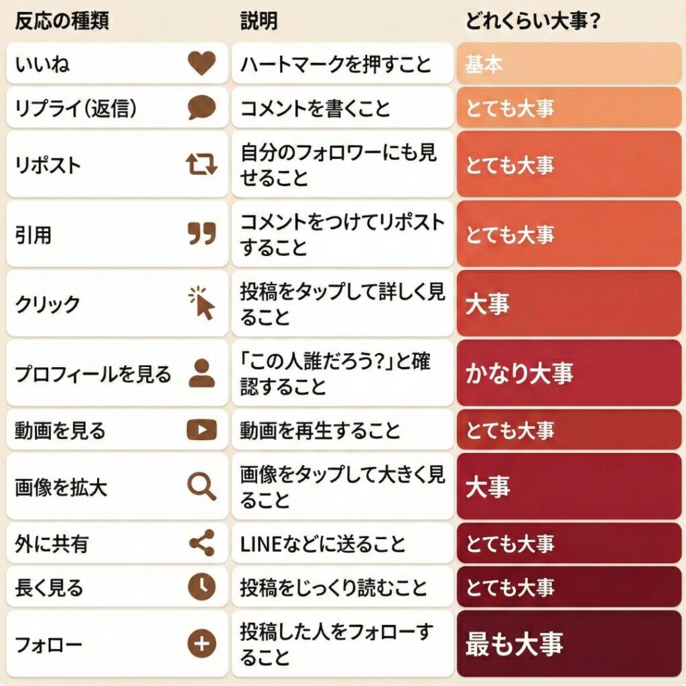Image resolution: width=686 pixels, height=686 pixels.
Task: Click the heart icon beside いいね
Action: coord(201,64)
